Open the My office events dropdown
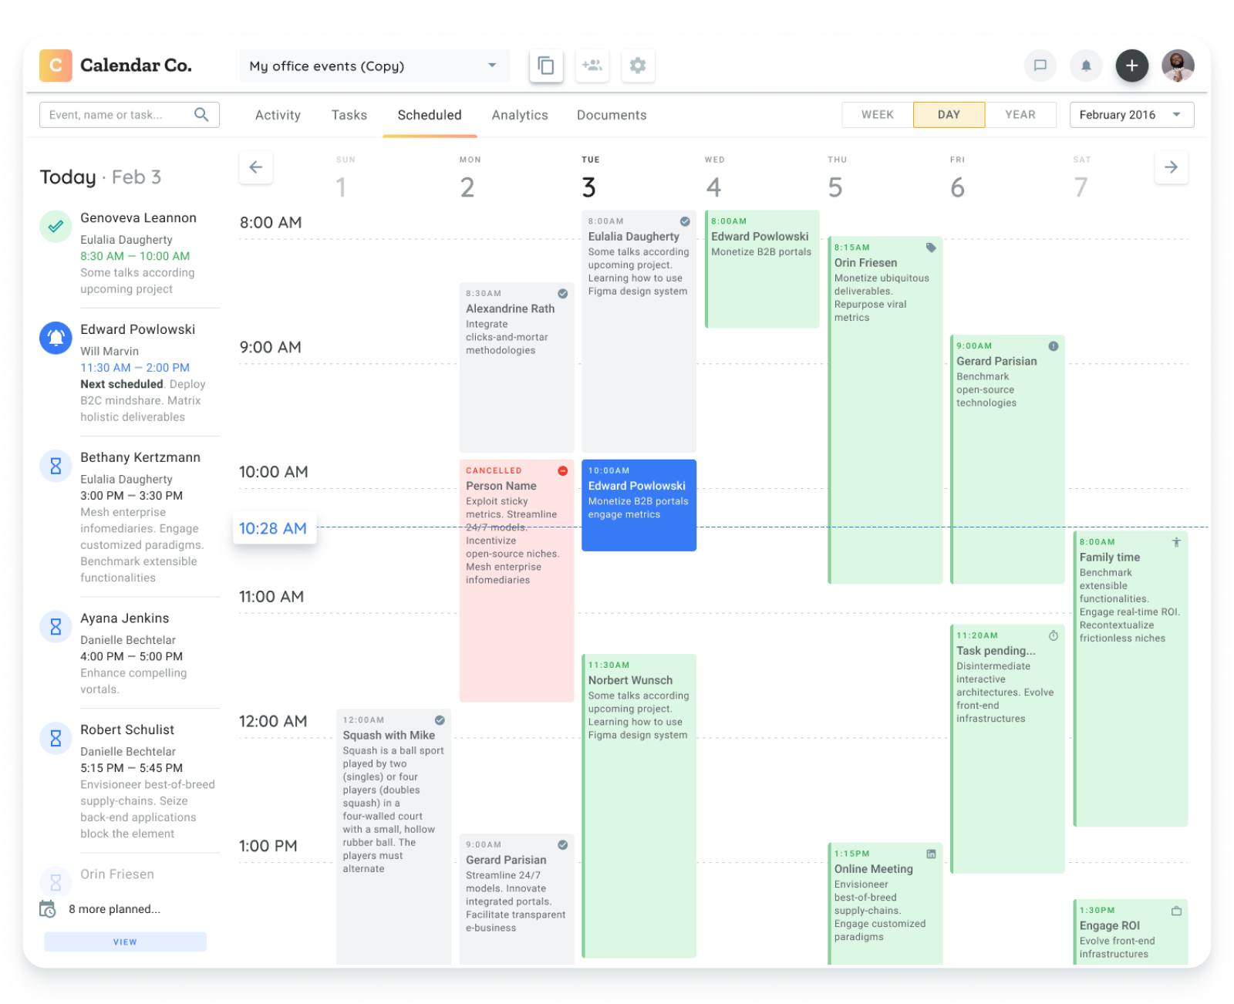This screenshot has width=1234, height=1004. click(374, 66)
